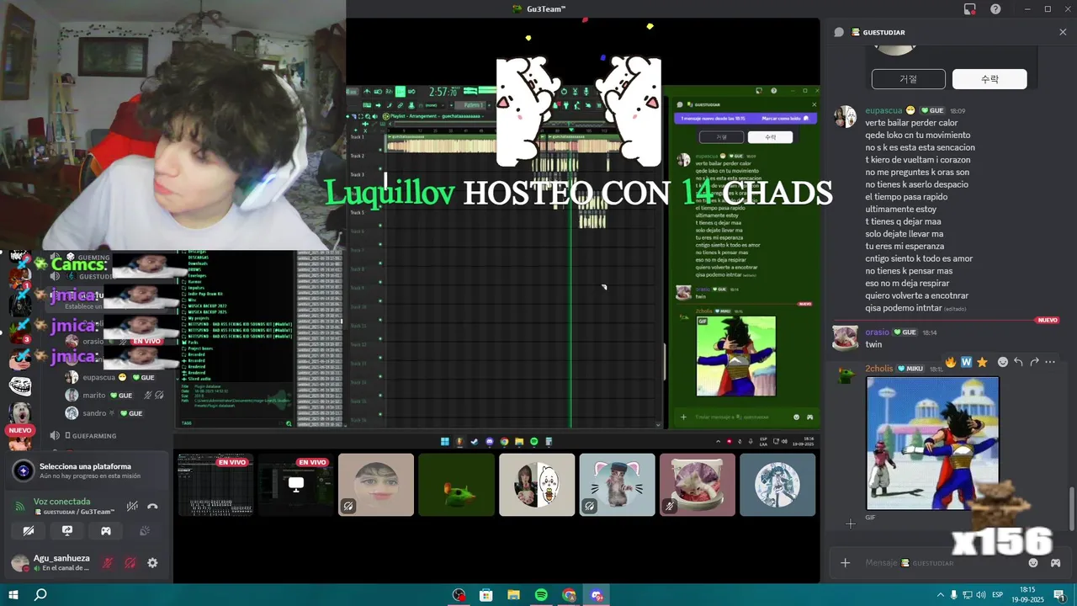The image size is (1077, 606).
Task: Reply to the 2cholis message
Action: (x=1018, y=362)
